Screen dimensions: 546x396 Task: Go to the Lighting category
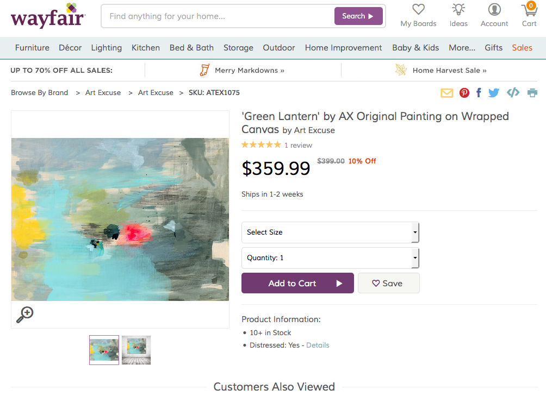[x=106, y=48]
